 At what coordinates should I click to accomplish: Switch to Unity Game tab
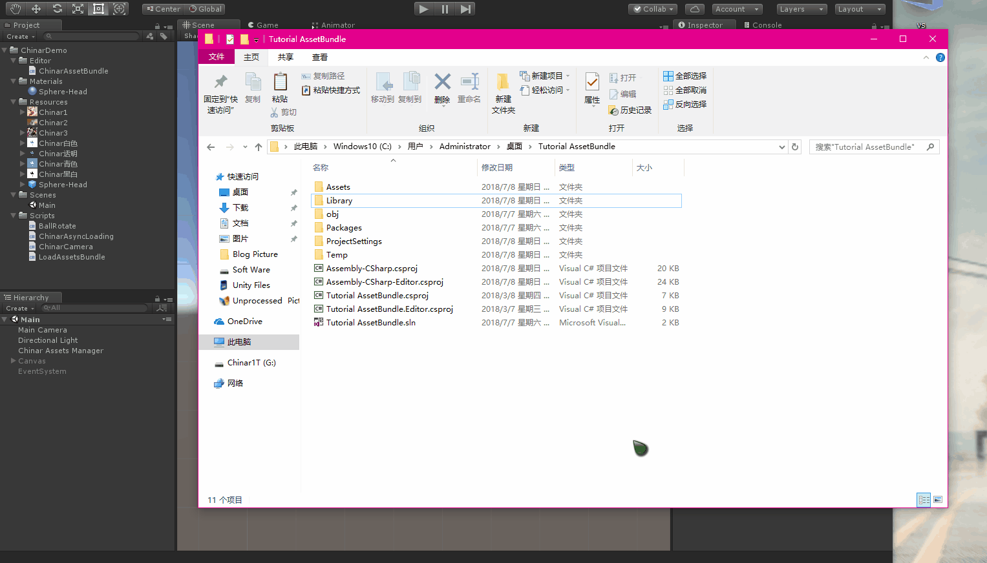click(263, 25)
